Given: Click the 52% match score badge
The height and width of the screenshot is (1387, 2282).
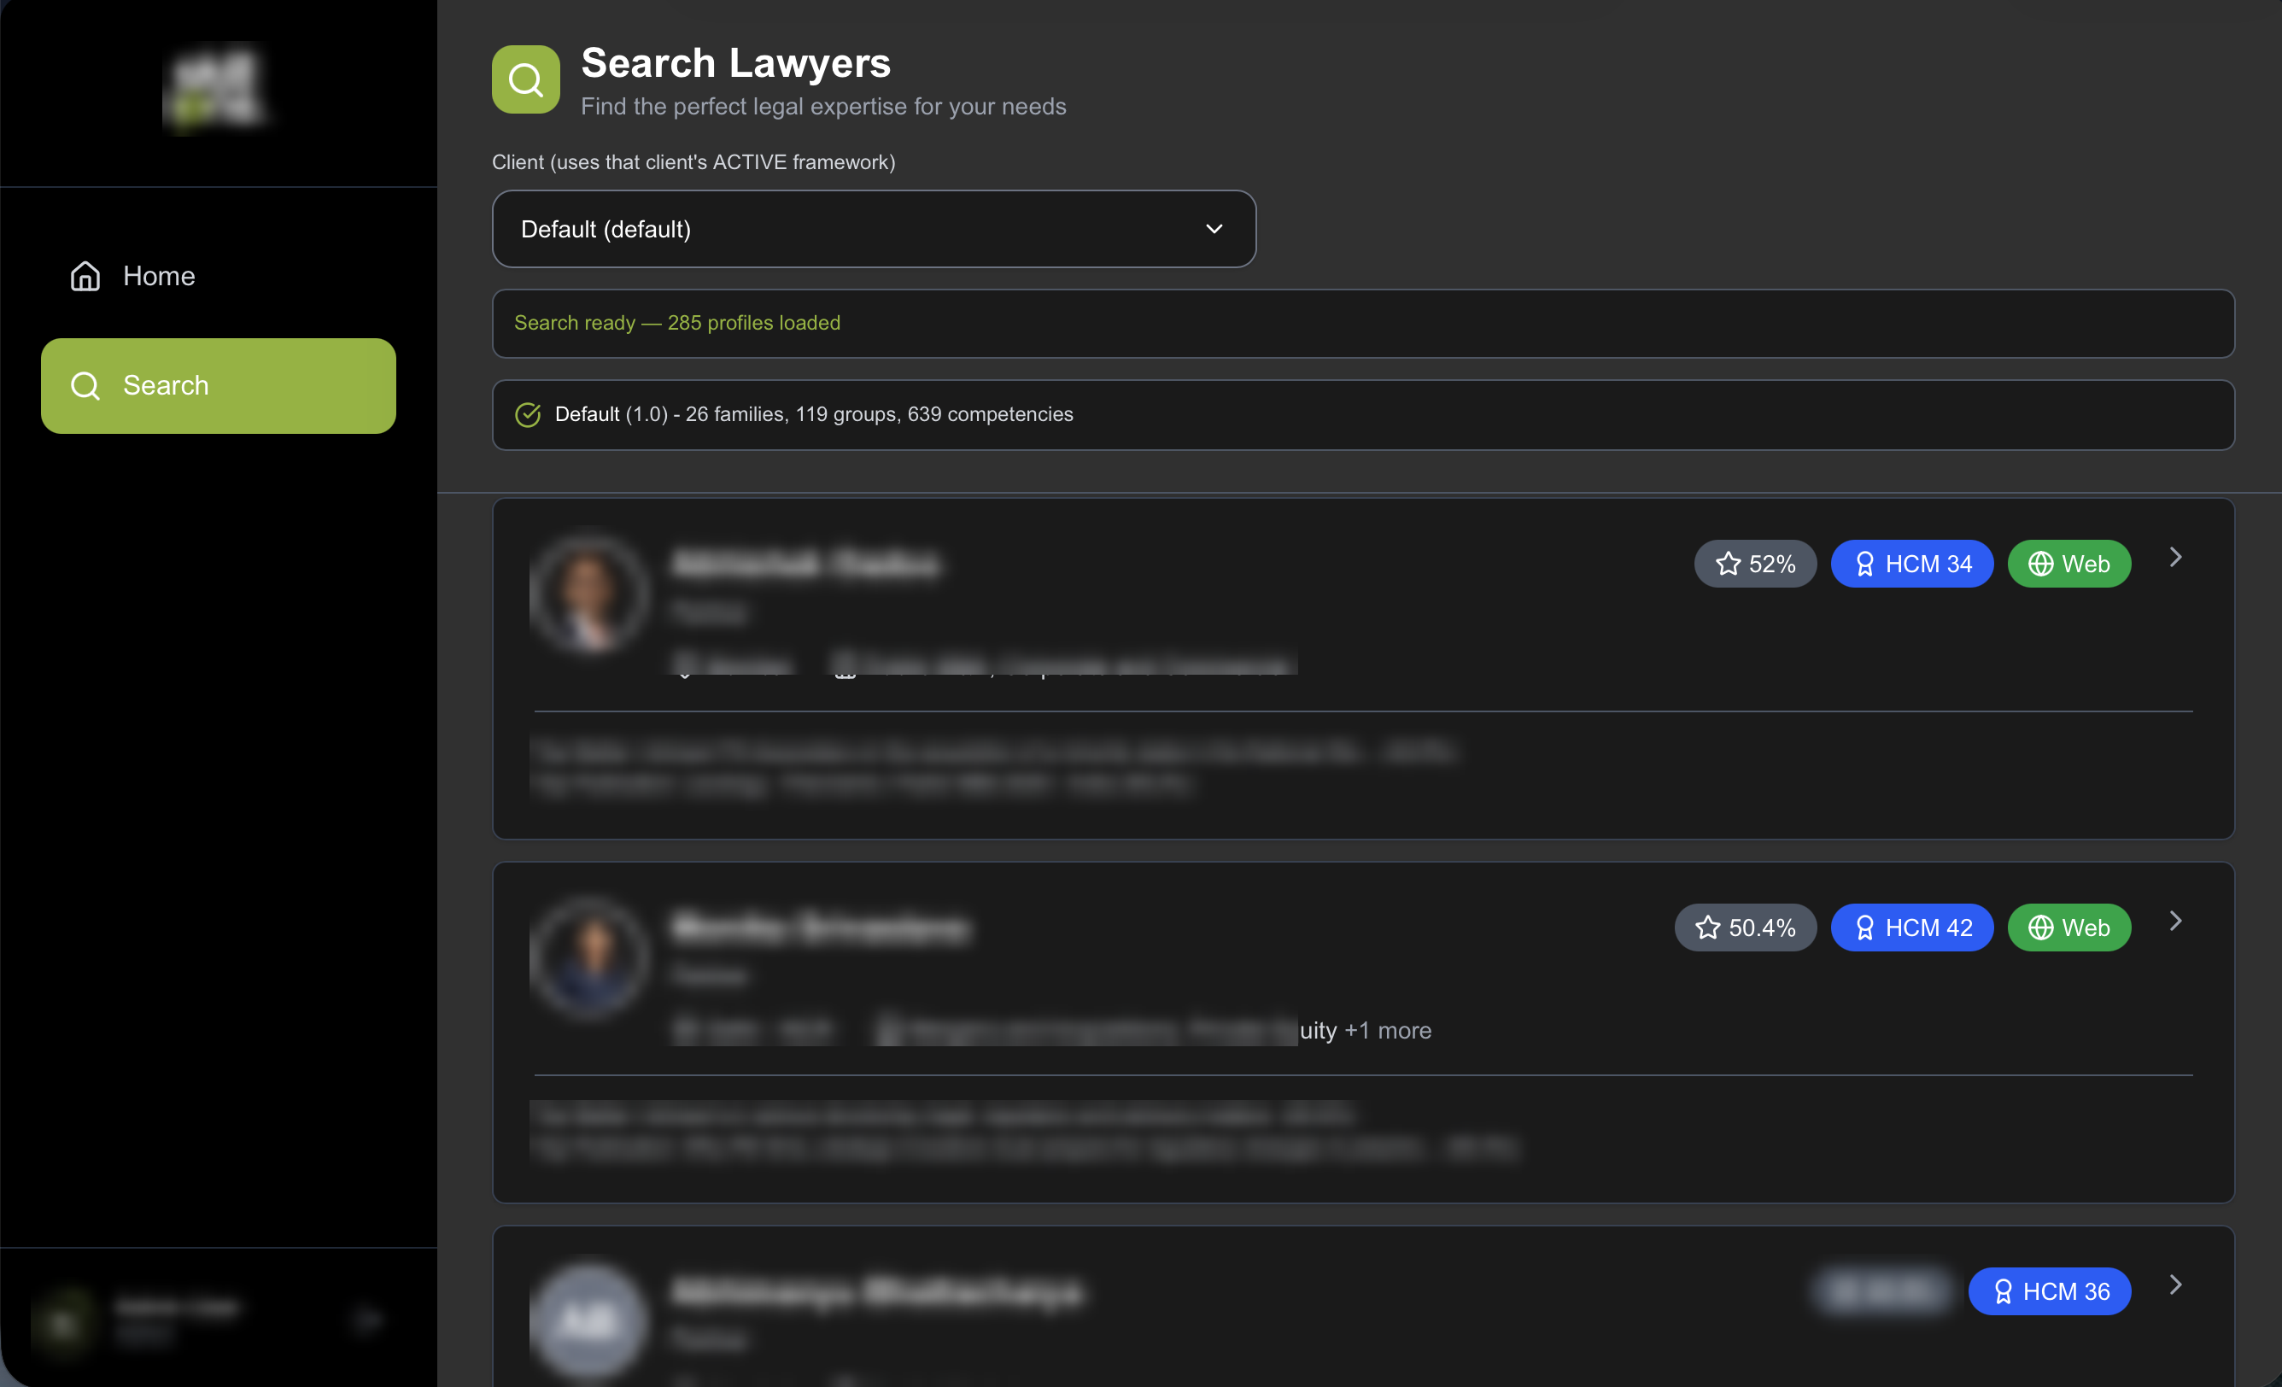Looking at the screenshot, I should coord(1755,564).
